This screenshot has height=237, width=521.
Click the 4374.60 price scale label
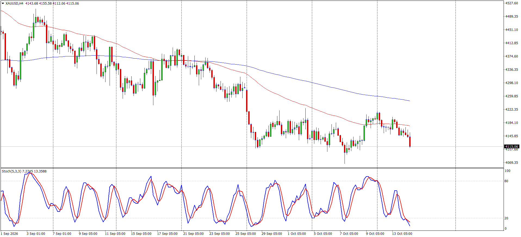[511, 56]
